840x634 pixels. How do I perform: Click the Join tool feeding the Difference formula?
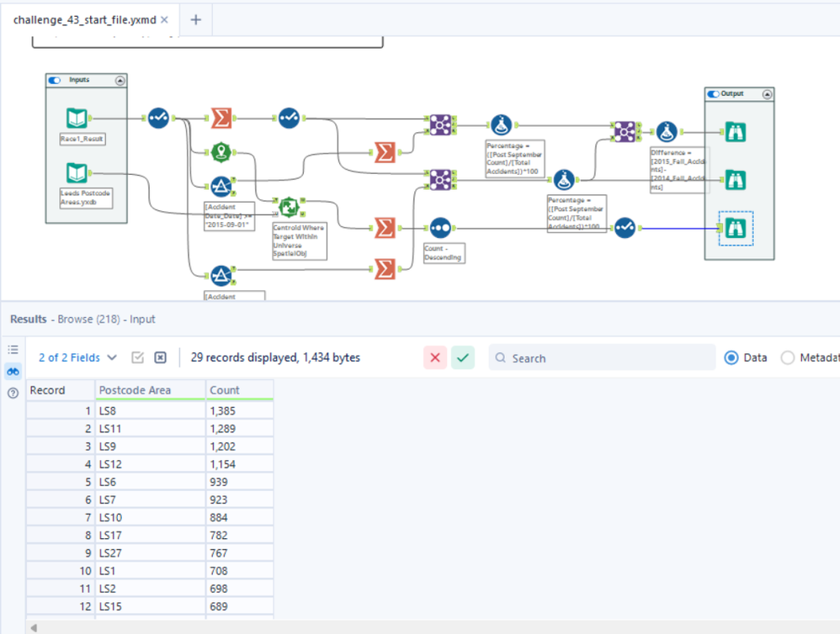click(x=625, y=131)
